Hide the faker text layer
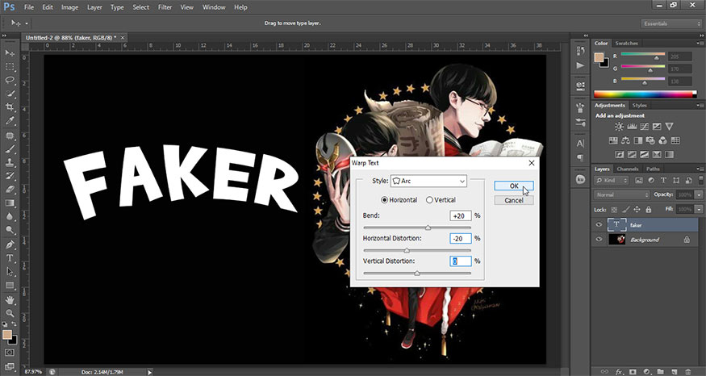This screenshot has height=376, width=706. coord(599,224)
